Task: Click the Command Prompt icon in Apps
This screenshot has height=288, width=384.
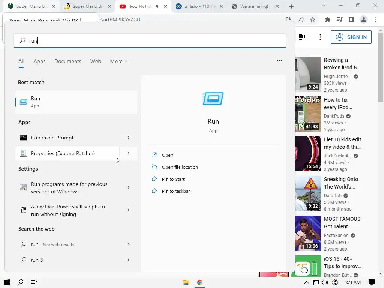Action: click(x=23, y=138)
